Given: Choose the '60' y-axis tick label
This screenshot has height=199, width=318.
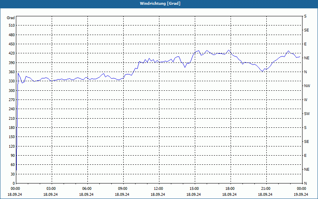Looking at the screenshot, I should point(13,165).
